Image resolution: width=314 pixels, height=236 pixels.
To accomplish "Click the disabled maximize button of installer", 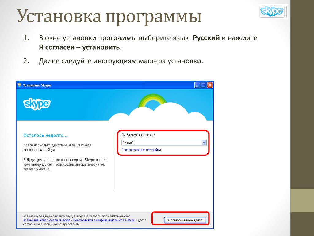I will point(204,85).
